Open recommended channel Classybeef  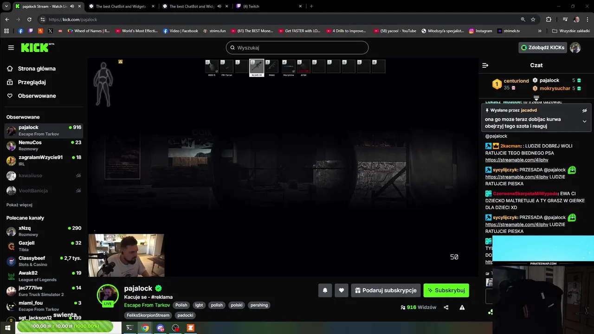coord(44,261)
